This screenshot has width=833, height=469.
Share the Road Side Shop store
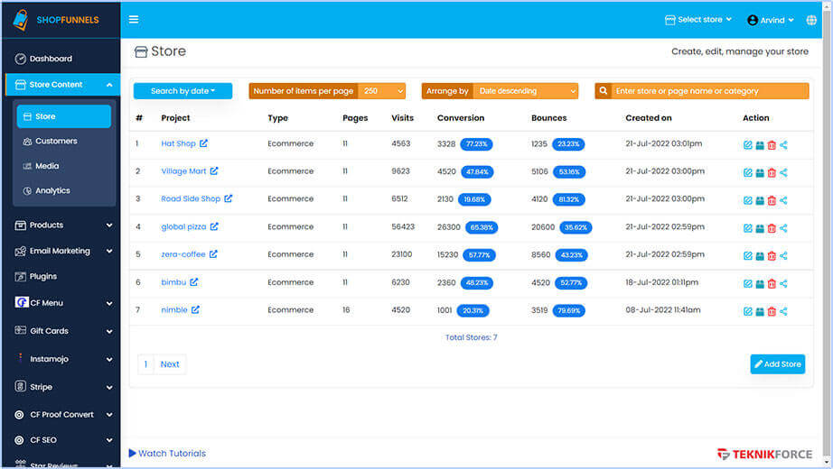coord(783,200)
